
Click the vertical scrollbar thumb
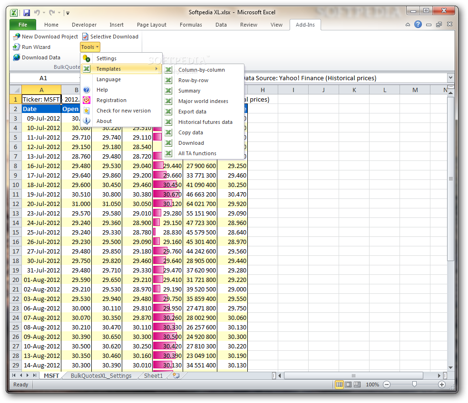[x=451, y=178]
